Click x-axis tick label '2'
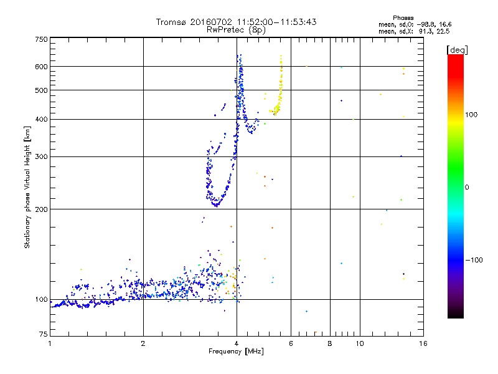 pos(143,343)
